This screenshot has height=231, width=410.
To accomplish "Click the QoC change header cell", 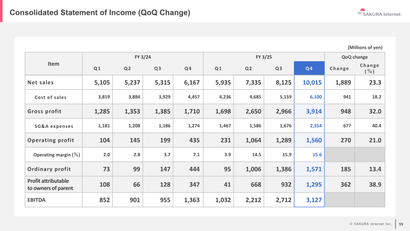I will (355, 57).
